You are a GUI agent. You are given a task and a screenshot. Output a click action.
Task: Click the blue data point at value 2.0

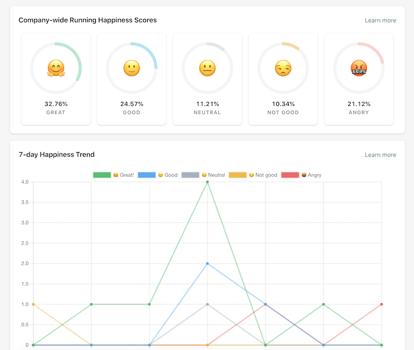tap(207, 264)
